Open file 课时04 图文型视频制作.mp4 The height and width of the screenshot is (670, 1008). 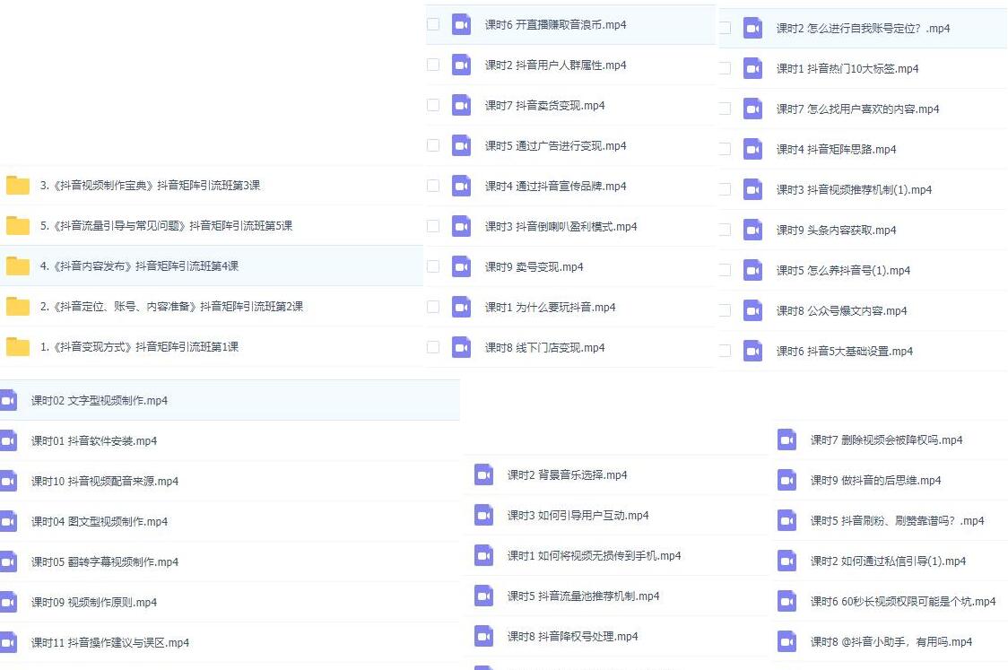(x=100, y=521)
